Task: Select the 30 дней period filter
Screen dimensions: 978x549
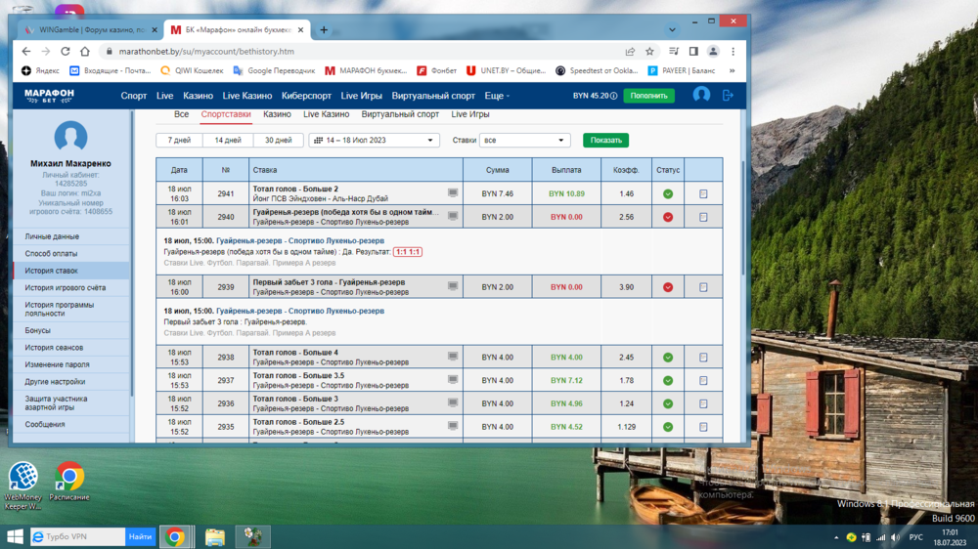Action: pos(278,140)
